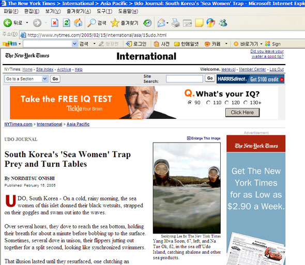Click the printer icon in toolbar
305x265 pixels.
[176, 23]
